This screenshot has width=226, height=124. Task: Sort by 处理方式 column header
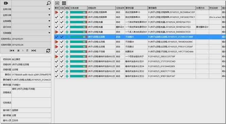(202, 8)
